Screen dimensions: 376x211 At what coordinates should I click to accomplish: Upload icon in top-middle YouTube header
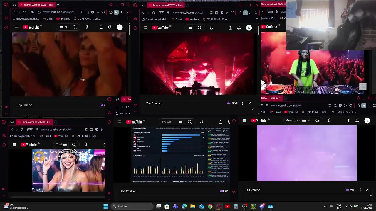[x=230, y=28]
